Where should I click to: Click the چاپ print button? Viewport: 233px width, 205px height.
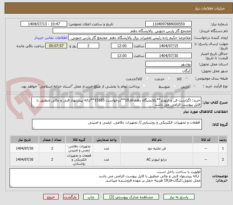tap(91, 197)
